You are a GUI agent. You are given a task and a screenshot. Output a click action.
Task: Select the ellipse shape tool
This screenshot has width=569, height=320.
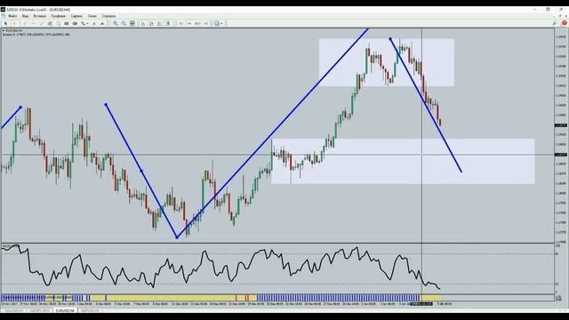[x=75, y=24]
